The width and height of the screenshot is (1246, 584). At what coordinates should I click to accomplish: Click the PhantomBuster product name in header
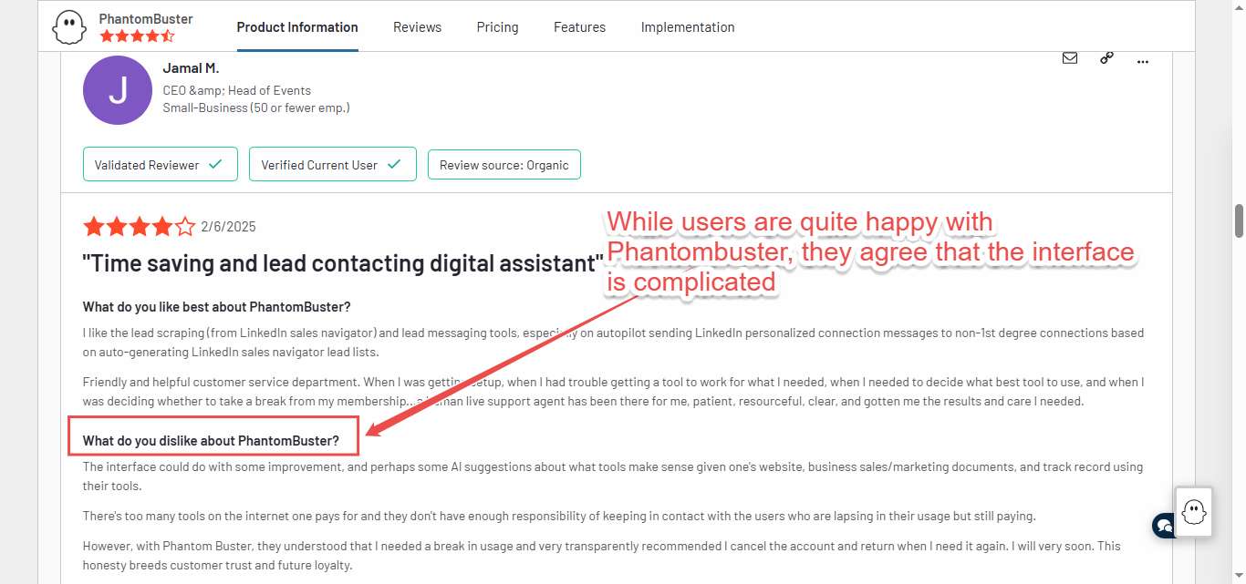(x=146, y=18)
